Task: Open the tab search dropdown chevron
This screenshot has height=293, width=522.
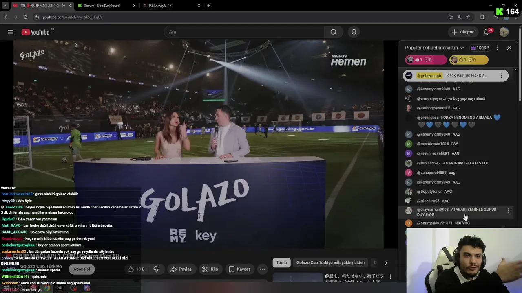Action: (x=5, y=6)
